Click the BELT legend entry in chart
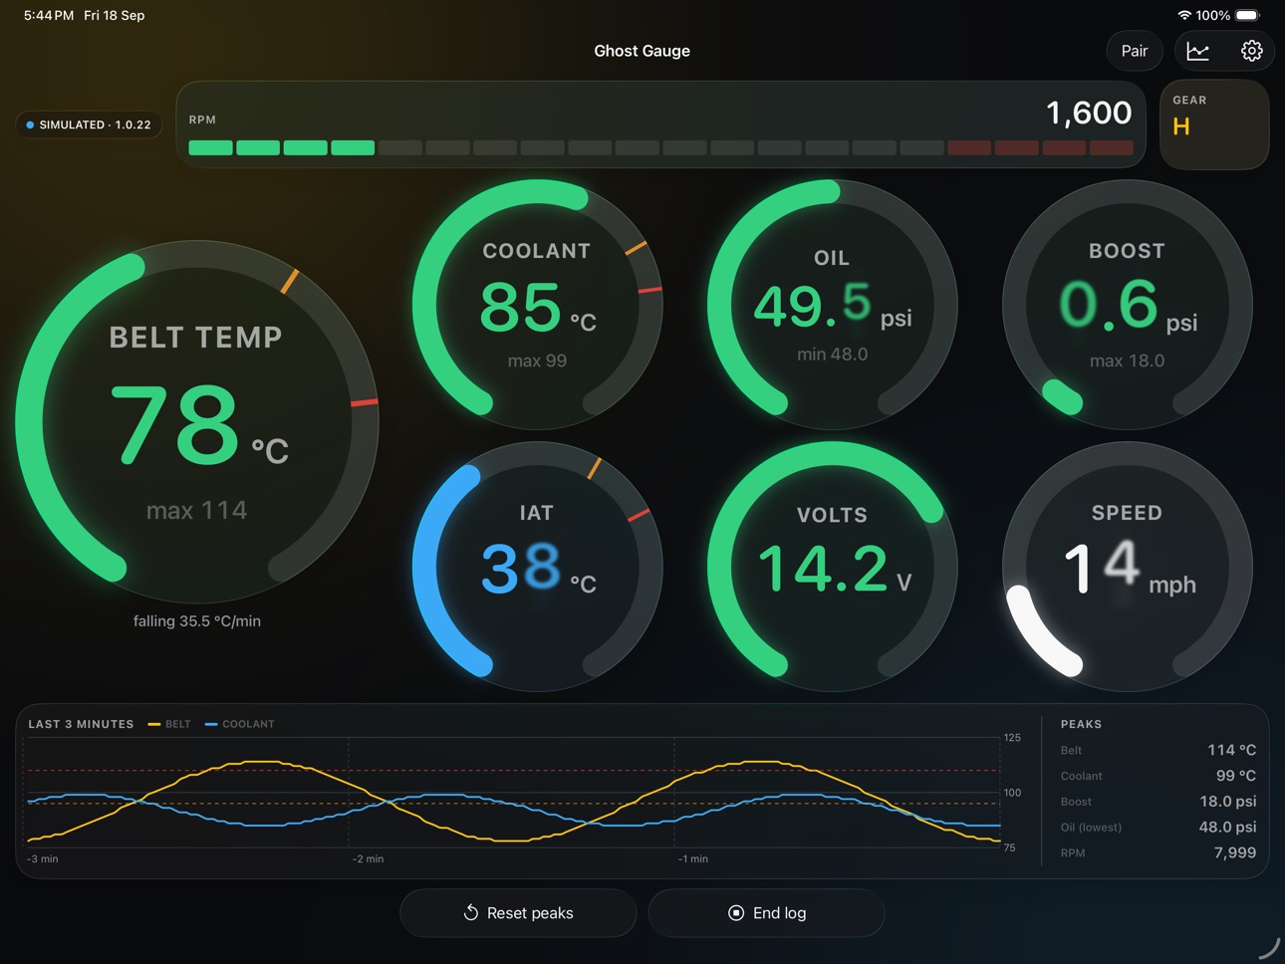This screenshot has height=964, width=1285. (x=169, y=724)
